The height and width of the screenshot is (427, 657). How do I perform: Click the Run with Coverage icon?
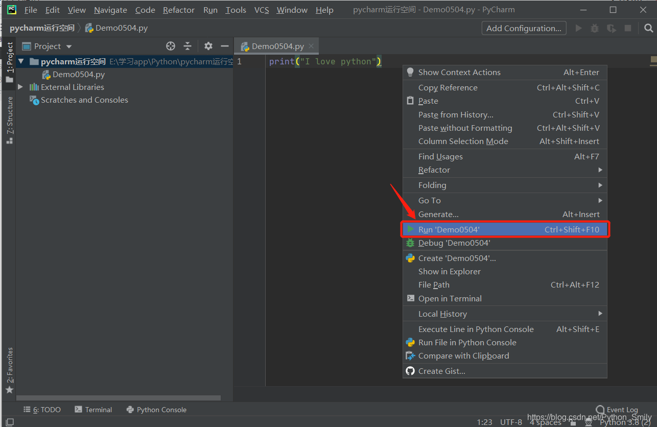click(611, 28)
